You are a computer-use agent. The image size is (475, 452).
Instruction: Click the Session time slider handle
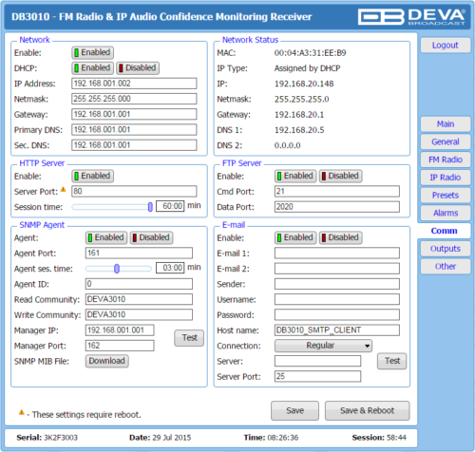(150, 207)
